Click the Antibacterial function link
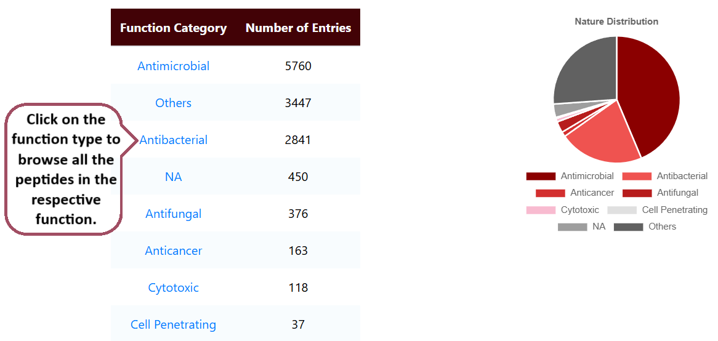718x341 pixels. (173, 140)
